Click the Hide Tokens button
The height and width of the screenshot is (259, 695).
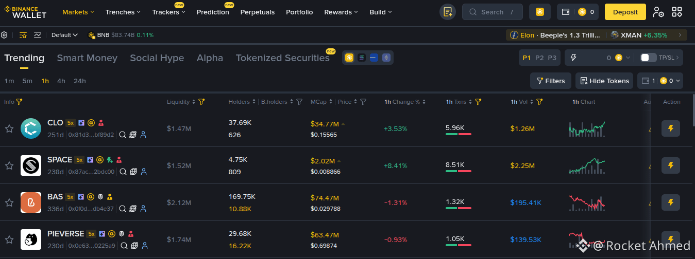(604, 81)
